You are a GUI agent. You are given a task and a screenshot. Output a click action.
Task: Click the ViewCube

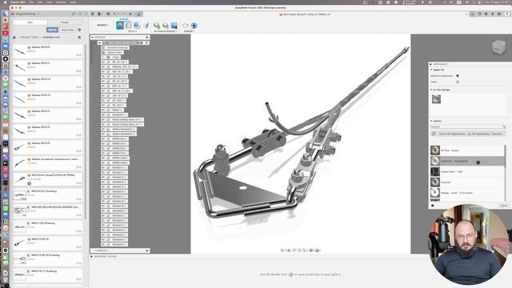[x=498, y=48]
